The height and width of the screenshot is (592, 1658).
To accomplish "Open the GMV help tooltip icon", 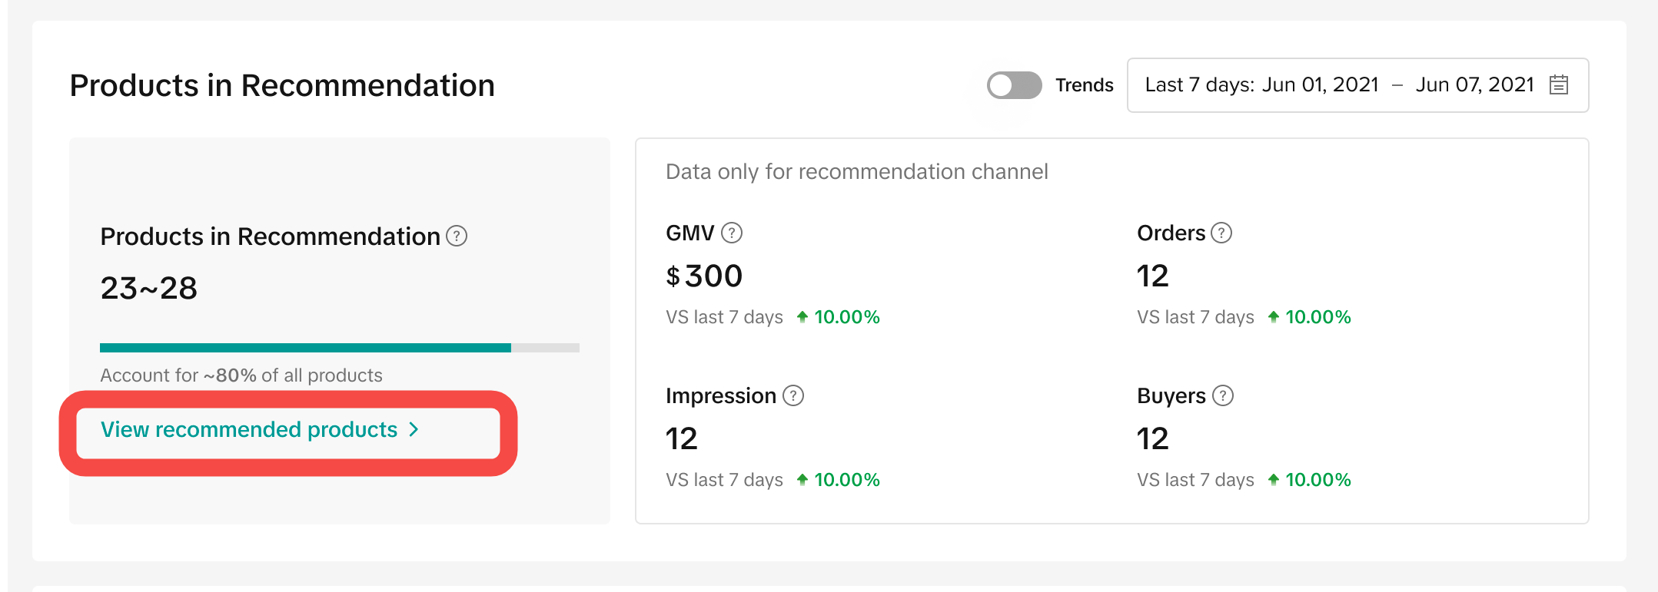I will (x=732, y=233).
